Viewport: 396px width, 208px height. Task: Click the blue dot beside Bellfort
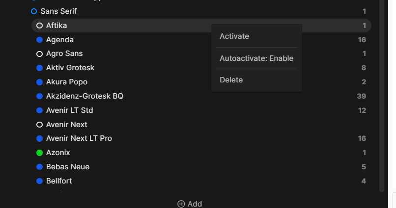click(40, 181)
